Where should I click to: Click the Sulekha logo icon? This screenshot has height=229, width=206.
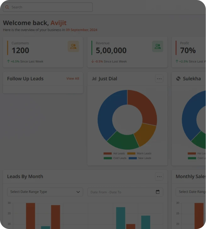[178, 79]
